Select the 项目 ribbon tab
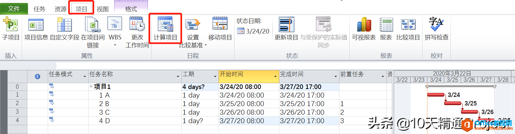The height and width of the screenshot is (134, 515). pos(81,9)
